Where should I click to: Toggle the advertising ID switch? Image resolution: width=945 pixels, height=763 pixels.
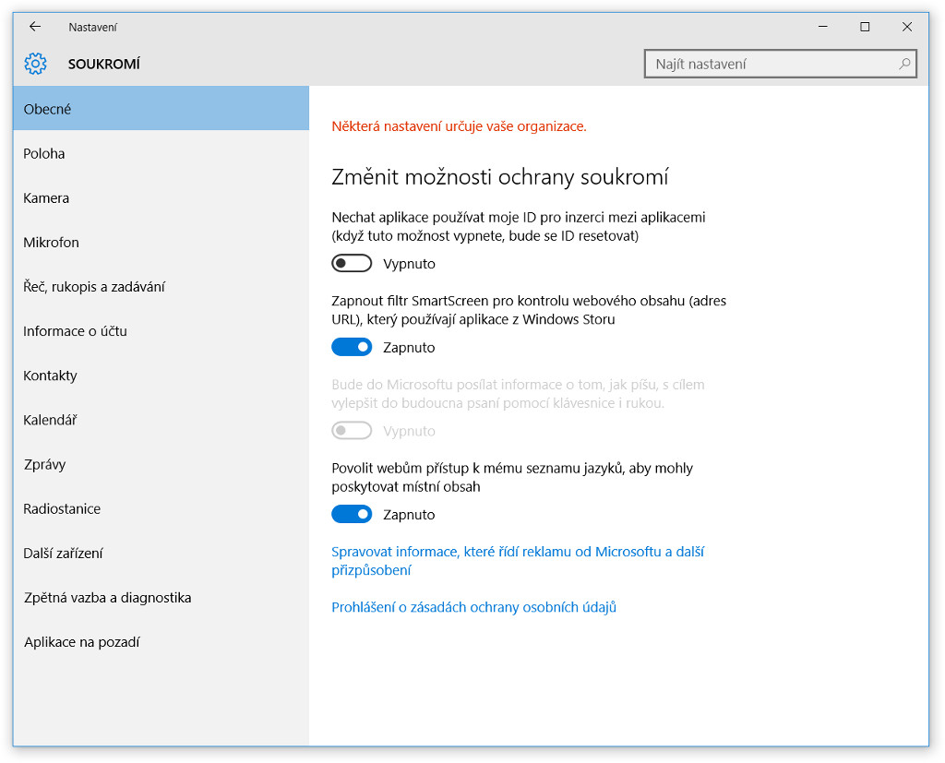coord(352,264)
